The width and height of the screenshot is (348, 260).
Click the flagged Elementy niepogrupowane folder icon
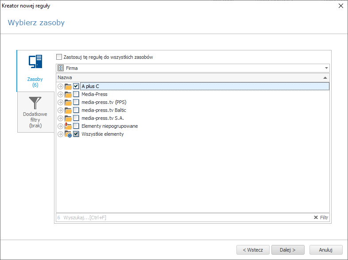68,126
